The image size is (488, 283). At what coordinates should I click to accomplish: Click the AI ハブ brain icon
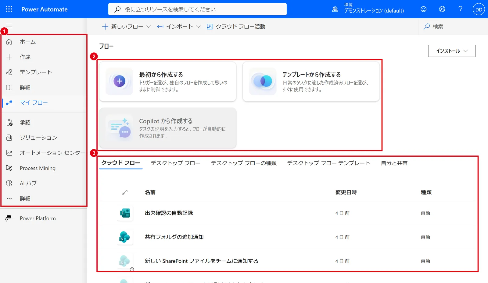[9, 183]
